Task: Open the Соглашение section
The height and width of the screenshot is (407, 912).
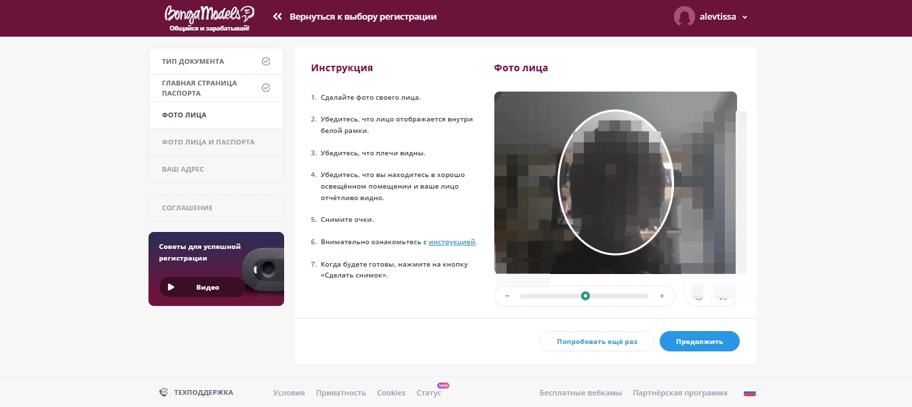Action: [187, 208]
